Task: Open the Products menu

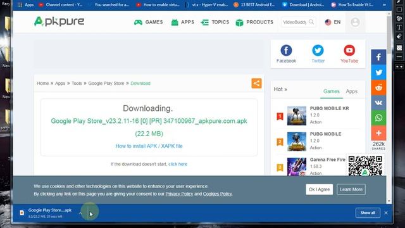Action: (254, 22)
